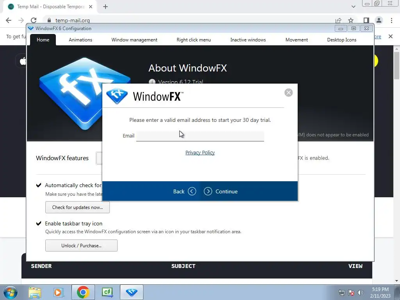The height and width of the screenshot is (300, 400).
Task: Click Continue in the trial dialog
Action: (x=221, y=191)
